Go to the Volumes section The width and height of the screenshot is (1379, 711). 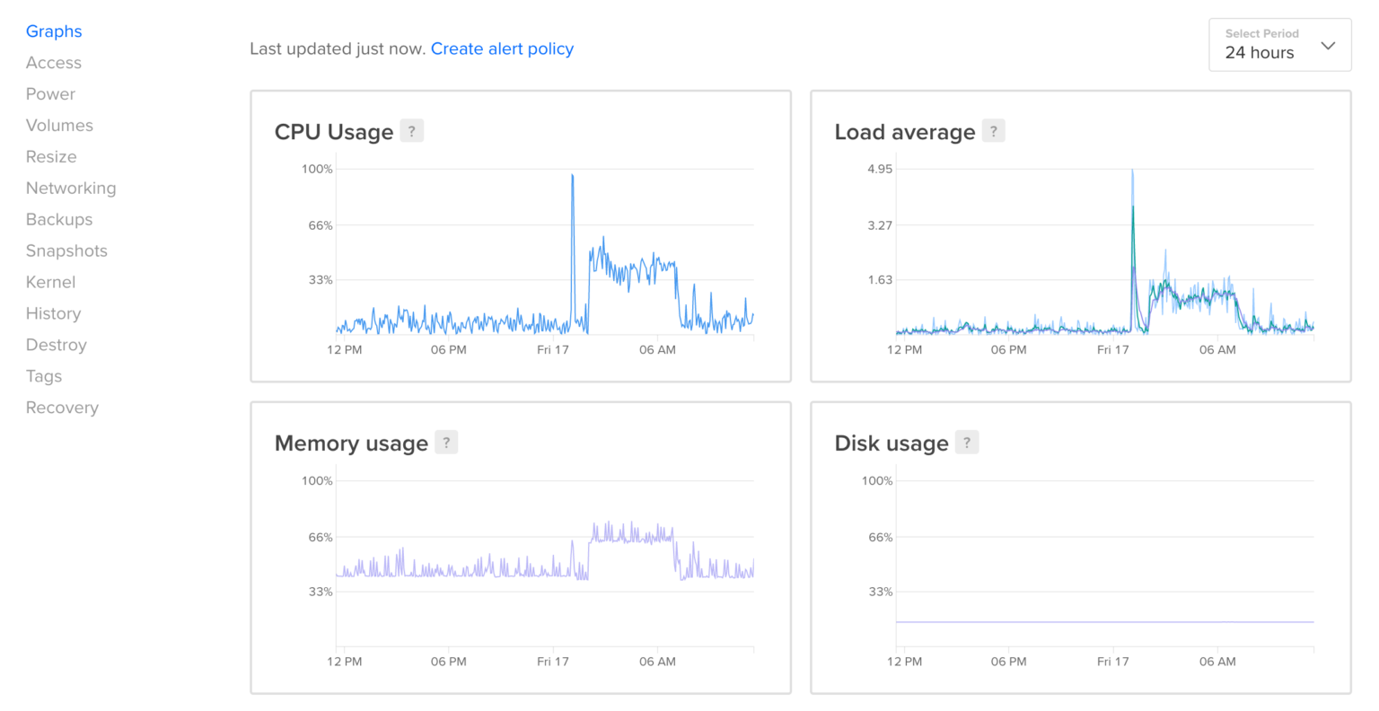pos(59,125)
